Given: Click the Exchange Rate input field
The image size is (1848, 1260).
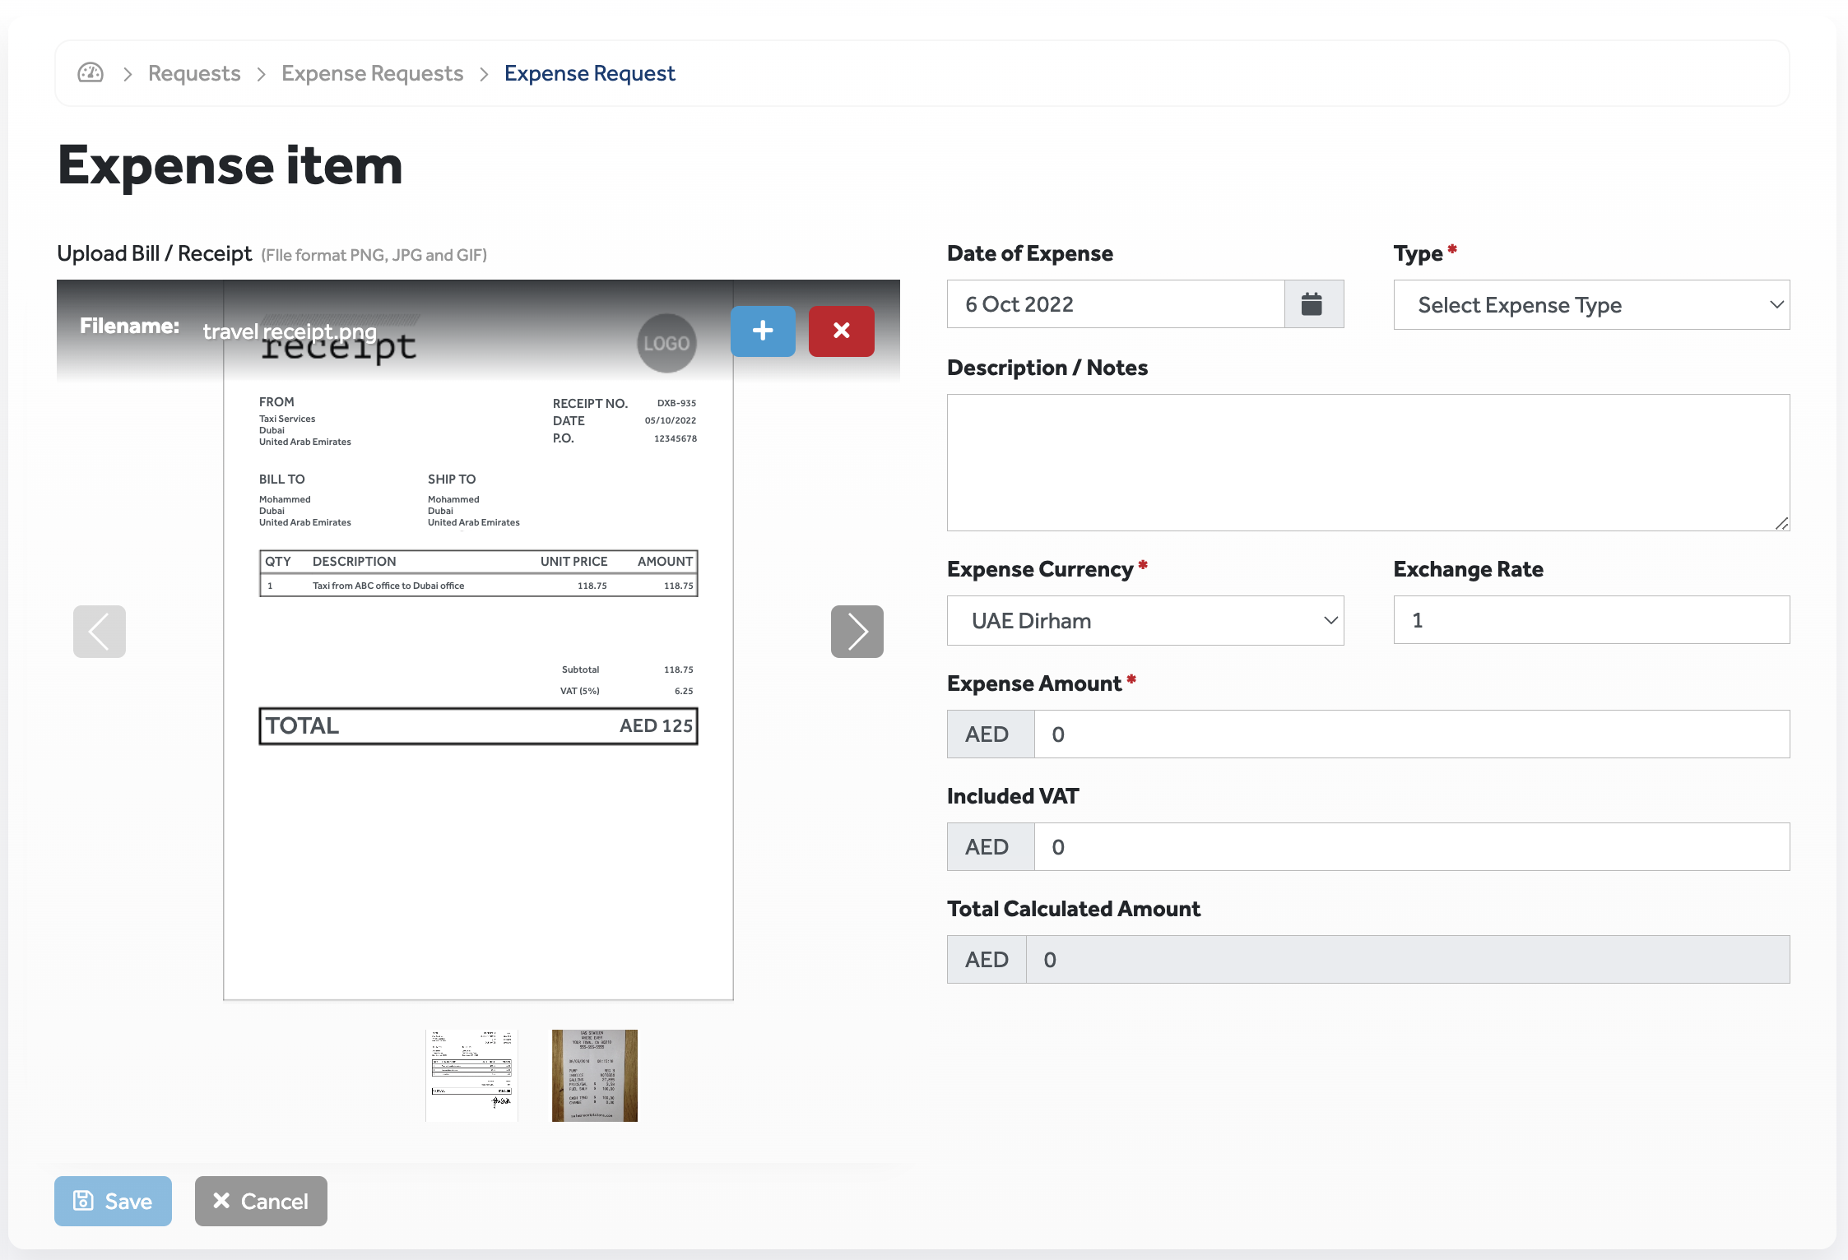Looking at the screenshot, I should click(x=1590, y=620).
